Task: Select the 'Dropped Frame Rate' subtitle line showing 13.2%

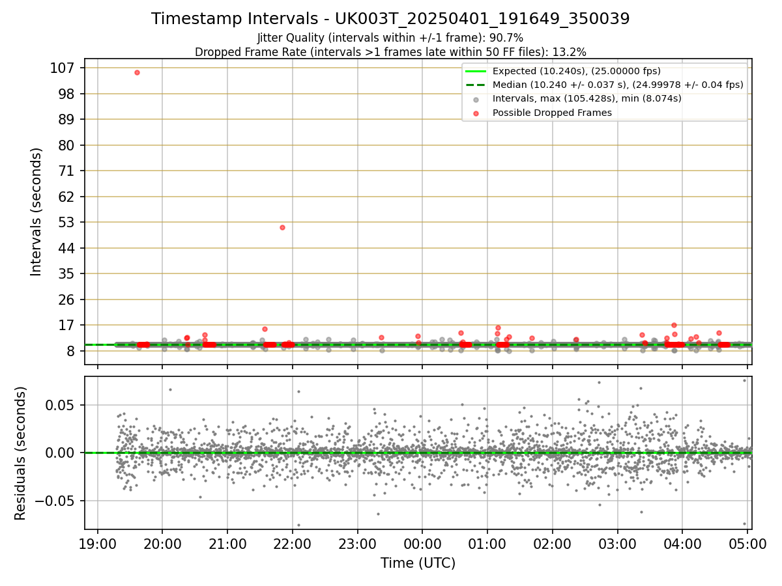Action: [x=390, y=52]
